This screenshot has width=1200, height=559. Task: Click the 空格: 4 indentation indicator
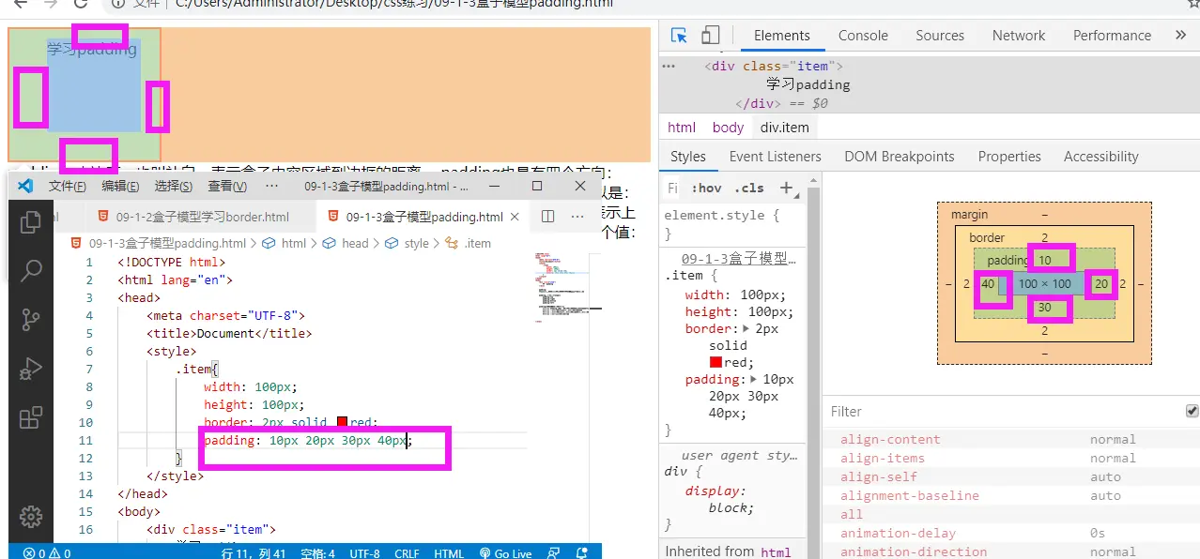[318, 552]
